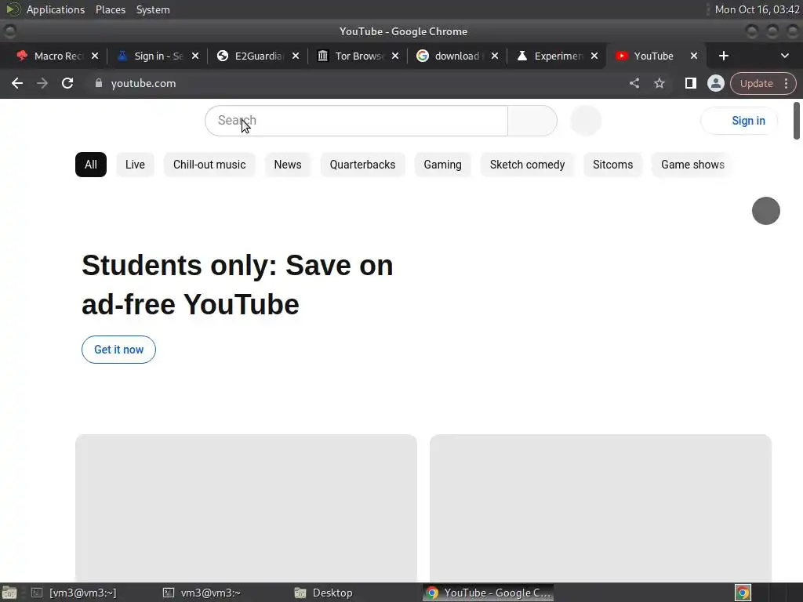Click the browser forward arrow
Image resolution: width=803 pixels, height=602 pixels.
click(x=42, y=83)
